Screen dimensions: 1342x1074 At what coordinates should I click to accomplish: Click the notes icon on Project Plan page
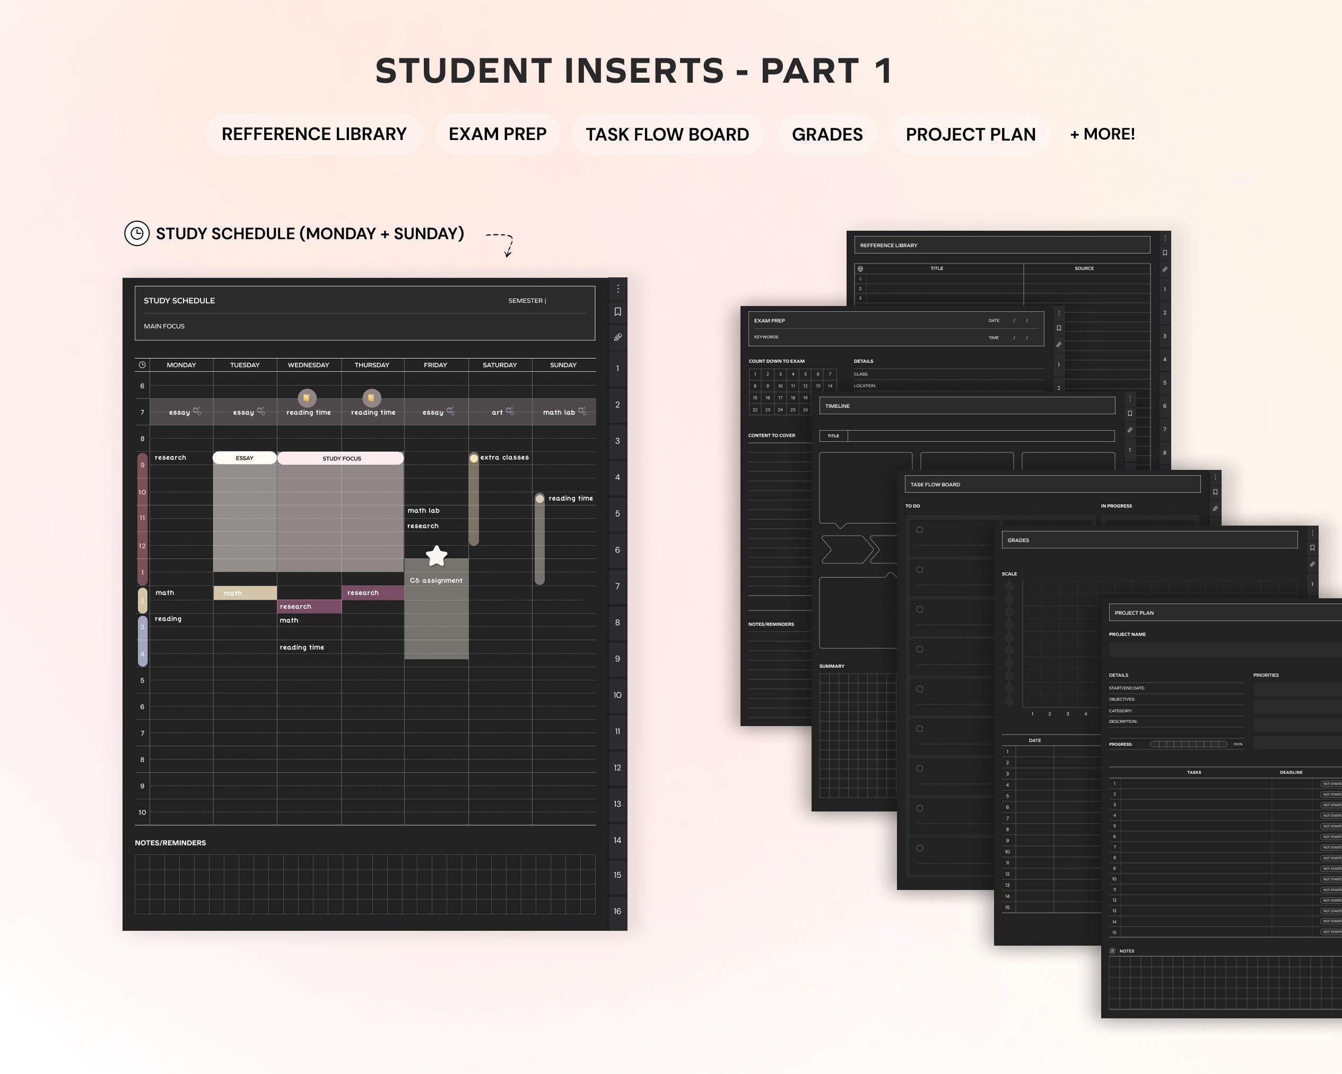point(1112,951)
